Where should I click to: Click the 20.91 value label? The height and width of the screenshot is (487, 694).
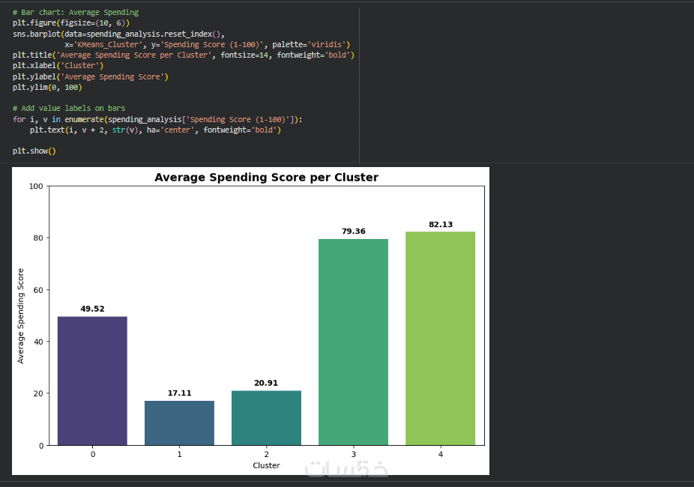(266, 383)
